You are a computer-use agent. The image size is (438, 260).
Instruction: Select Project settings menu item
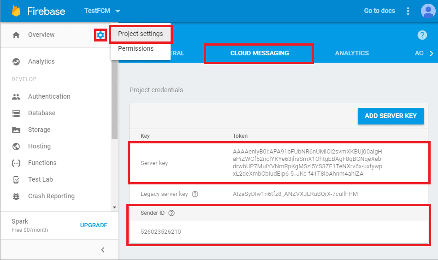tap(141, 34)
